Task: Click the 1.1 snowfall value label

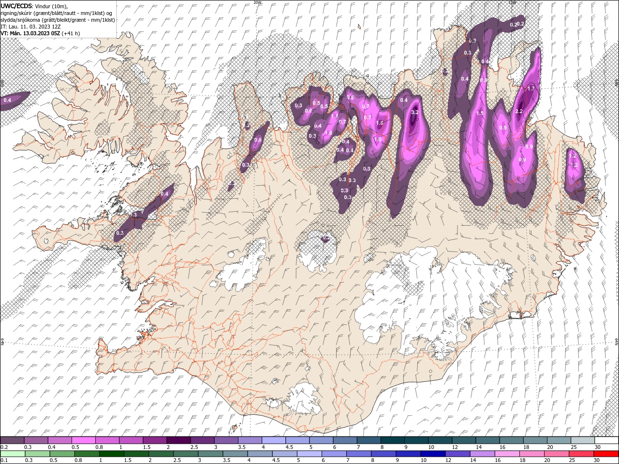Action: click(x=334, y=116)
